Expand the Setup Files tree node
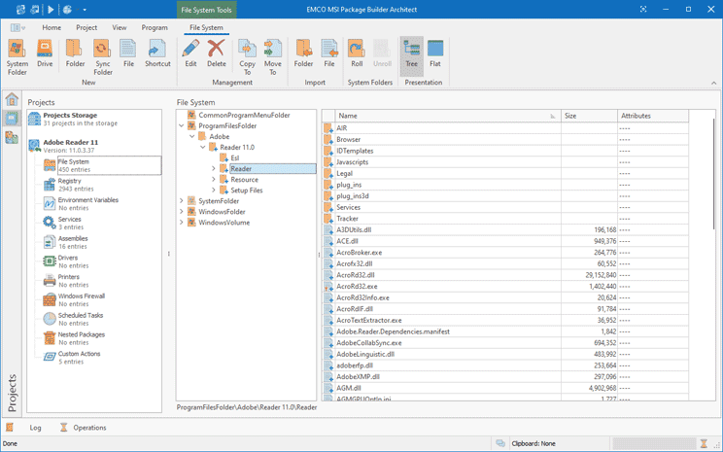This screenshot has height=452, width=723. (x=214, y=190)
